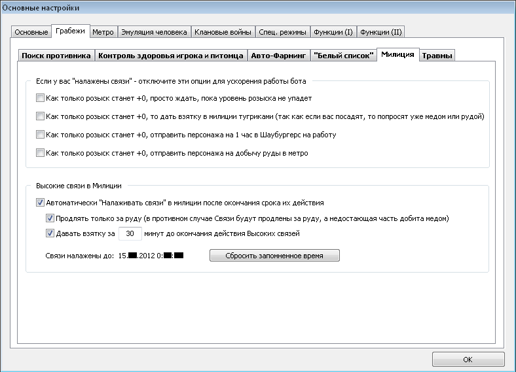Image resolution: width=516 pixels, height=372 pixels.
Task: Open the Травмы sub-tab
Action: 437,56
